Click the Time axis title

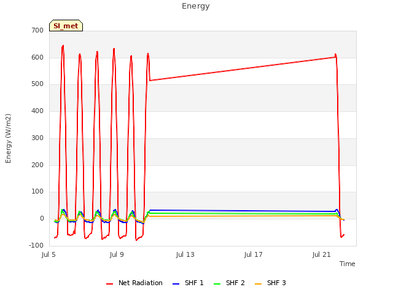click(348, 264)
